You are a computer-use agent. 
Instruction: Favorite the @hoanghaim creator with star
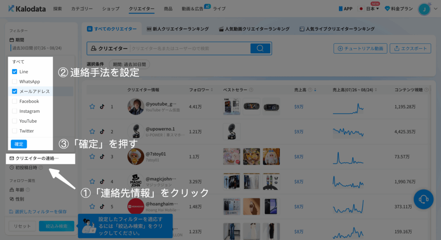[92, 207]
